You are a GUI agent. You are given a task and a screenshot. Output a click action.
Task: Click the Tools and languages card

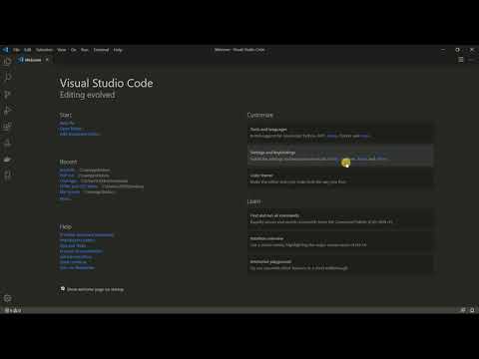click(340, 133)
